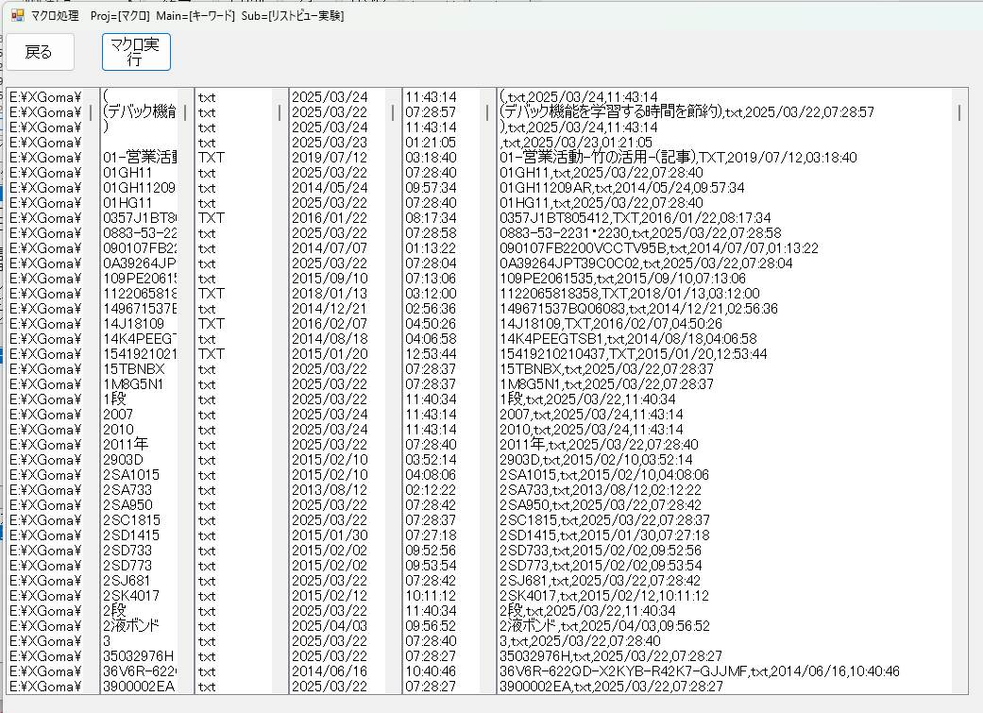983x713 pixels.
Task: Select date 2019/07/12 in the date list
Action: point(329,158)
